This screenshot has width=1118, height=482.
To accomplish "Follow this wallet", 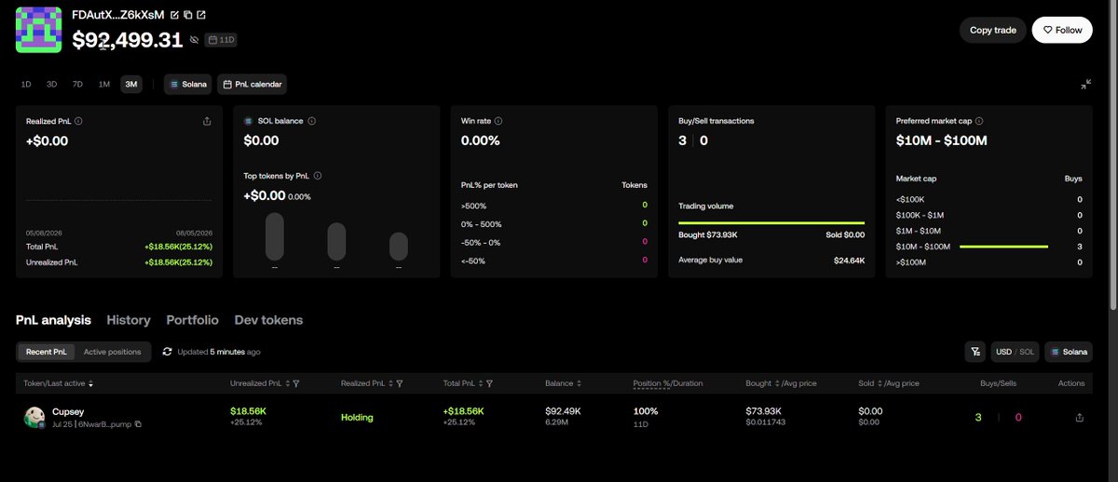I will pyautogui.click(x=1062, y=30).
